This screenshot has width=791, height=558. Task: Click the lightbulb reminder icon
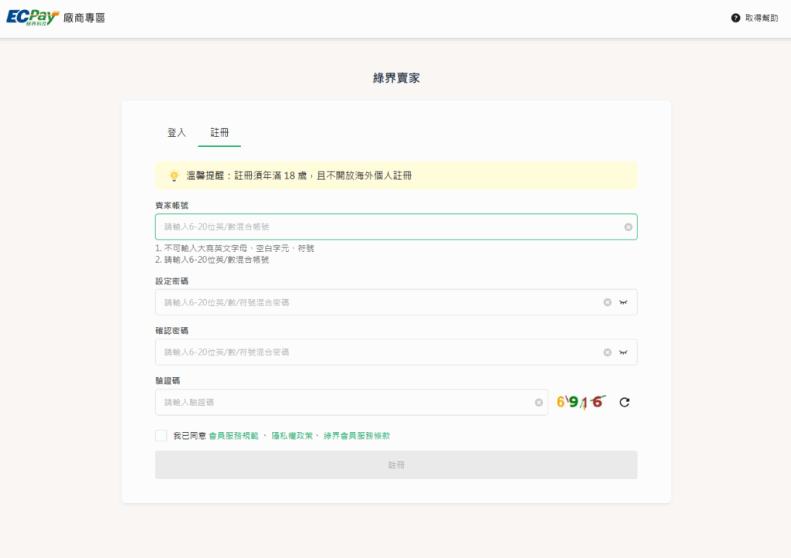click(174, 176)
